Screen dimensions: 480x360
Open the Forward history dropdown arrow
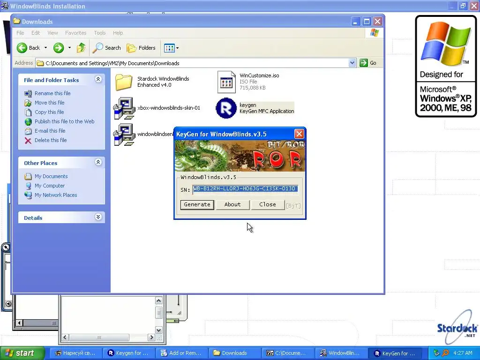point(69,48)
